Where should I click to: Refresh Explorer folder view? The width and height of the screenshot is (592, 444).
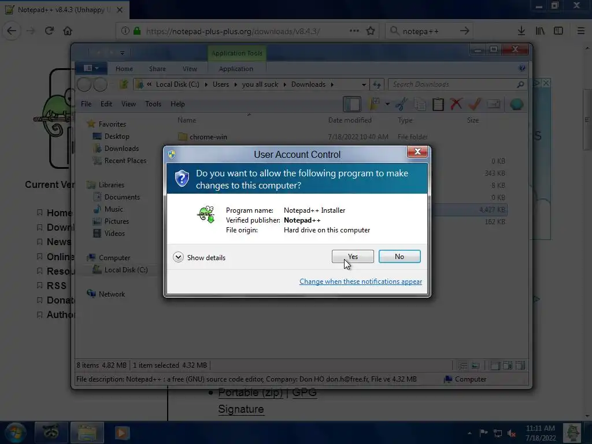(x=377, y=84)
